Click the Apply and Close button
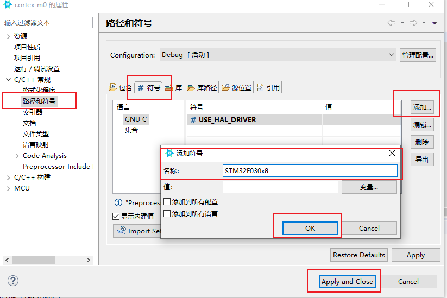 tap(347, 281)
